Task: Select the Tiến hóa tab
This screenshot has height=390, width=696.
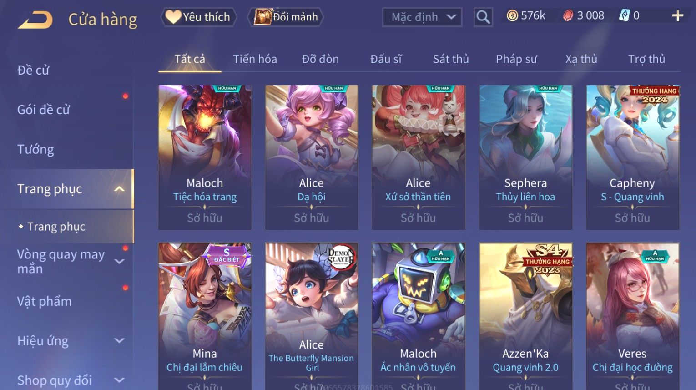Action: 255,59
